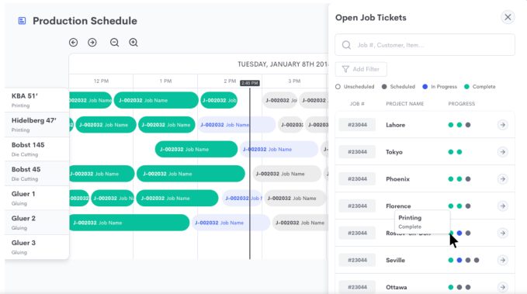Close the Open Job Tickets panel
The width and height of the screenshot is (527, 294).
pyautogui.click(x=508, y=17)
